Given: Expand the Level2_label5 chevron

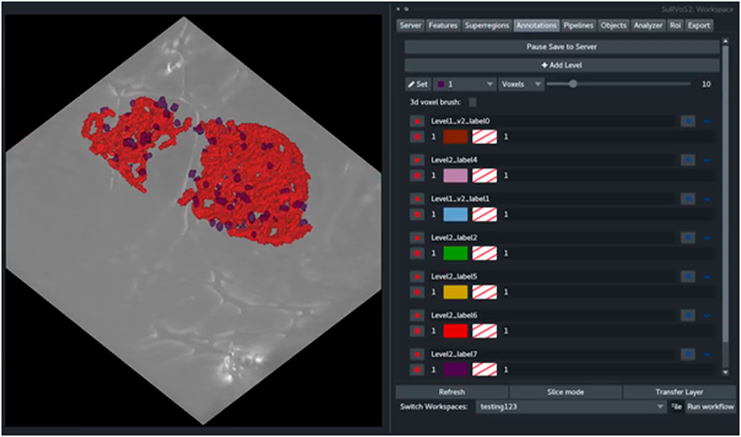Looking at the screenshot, I should (707, 277).
